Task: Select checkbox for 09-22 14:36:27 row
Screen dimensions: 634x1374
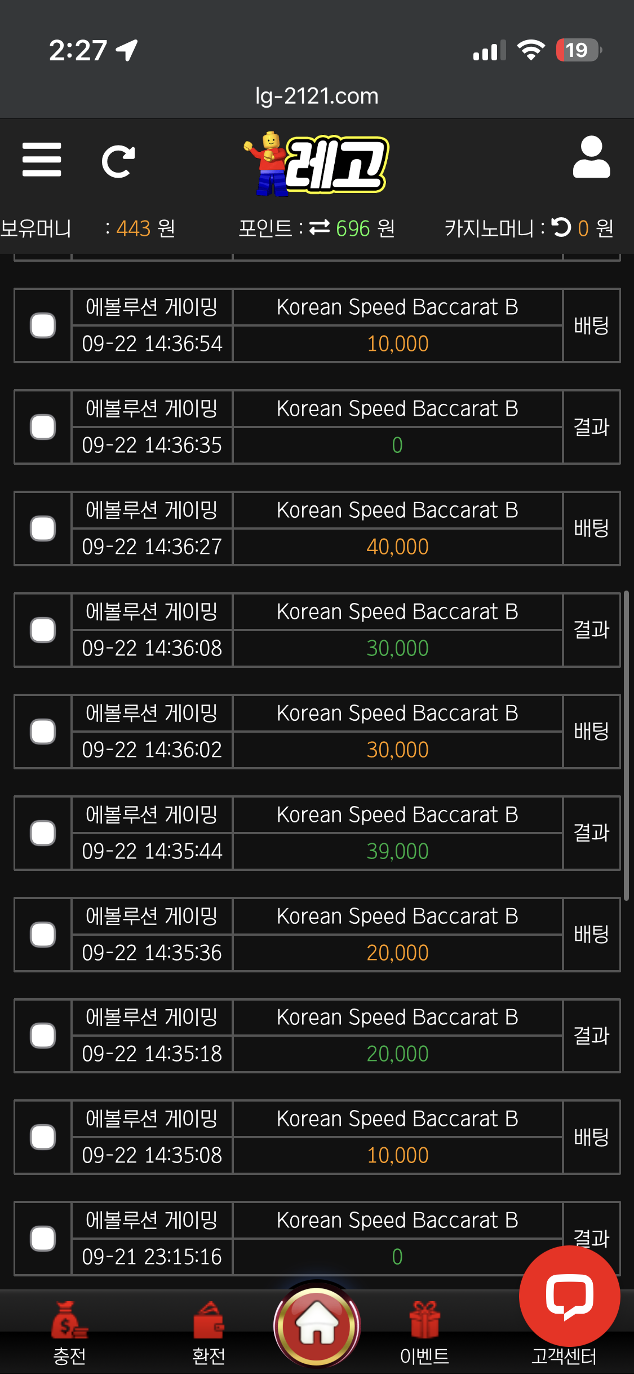Action: pyautogui.click(x=43, y=529)
